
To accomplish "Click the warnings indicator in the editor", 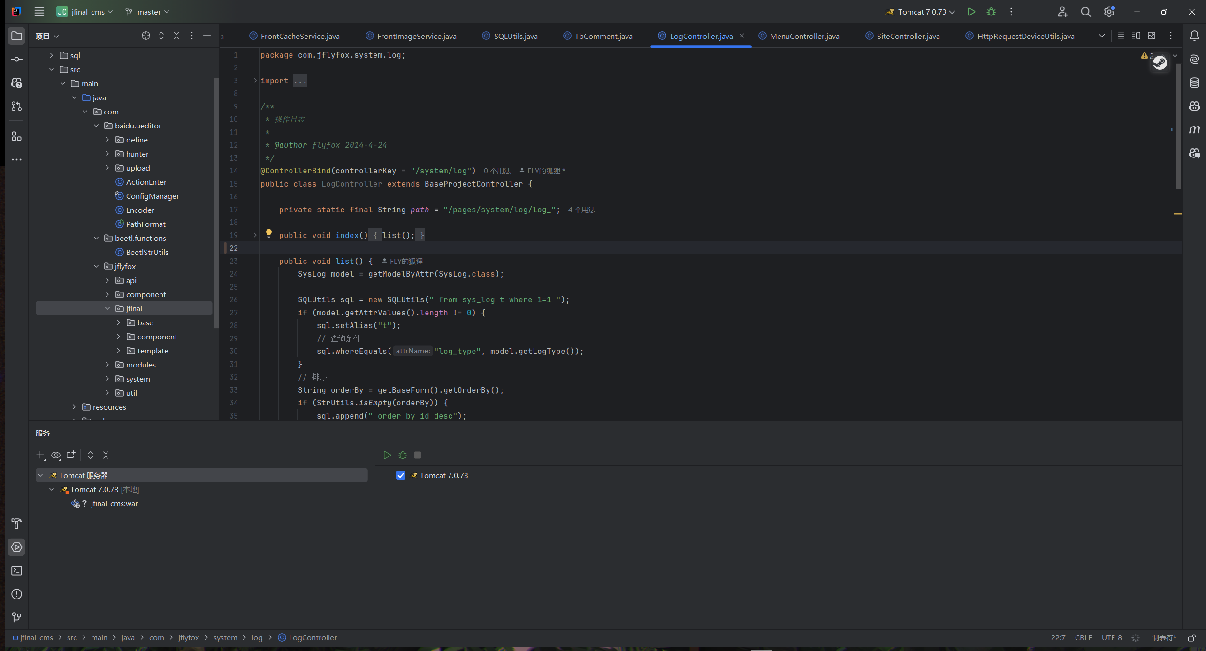I will (x=1146, y=55).
